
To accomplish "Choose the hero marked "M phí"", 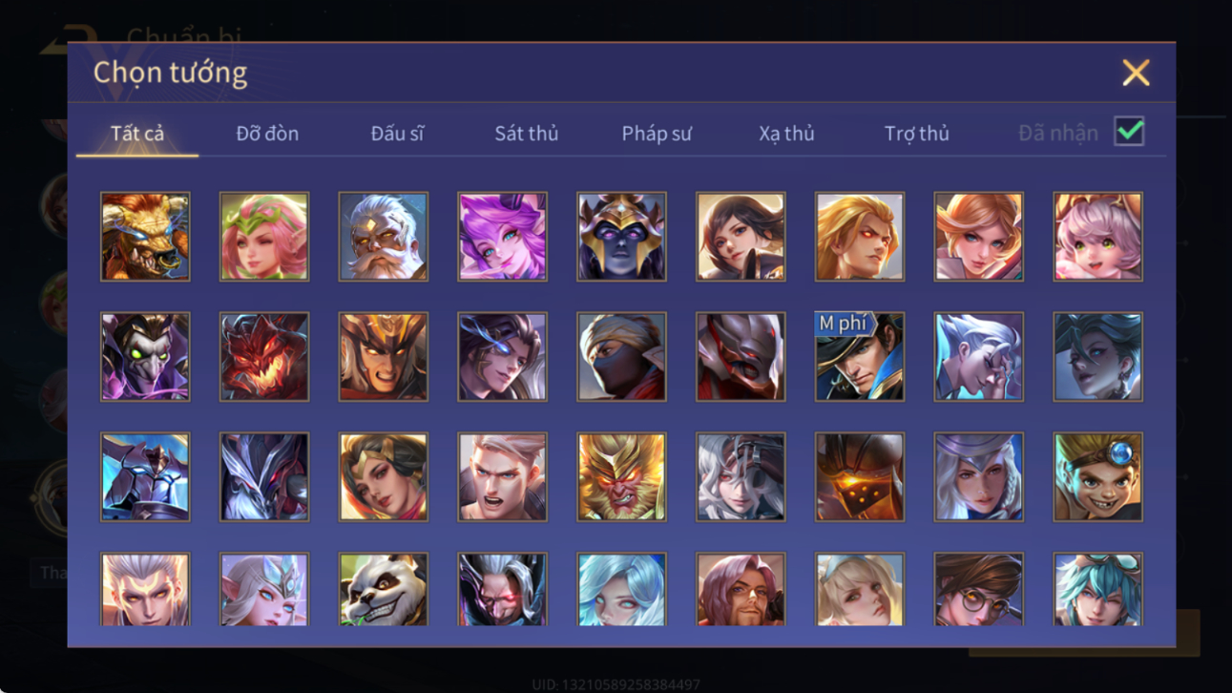I will [x=860, y=357].
